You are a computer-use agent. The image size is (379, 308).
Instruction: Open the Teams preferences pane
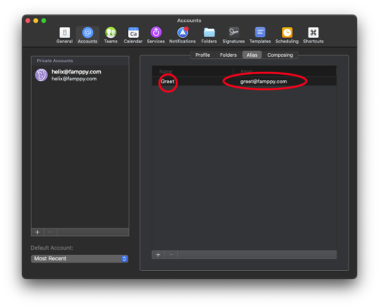pyautogui.click(x=111, y=36)
